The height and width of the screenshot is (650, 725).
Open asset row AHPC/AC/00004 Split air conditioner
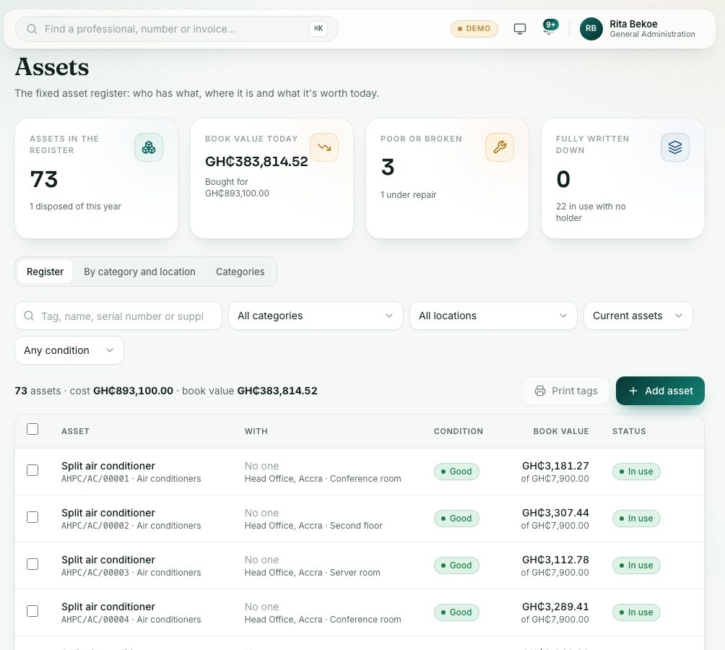360,612
